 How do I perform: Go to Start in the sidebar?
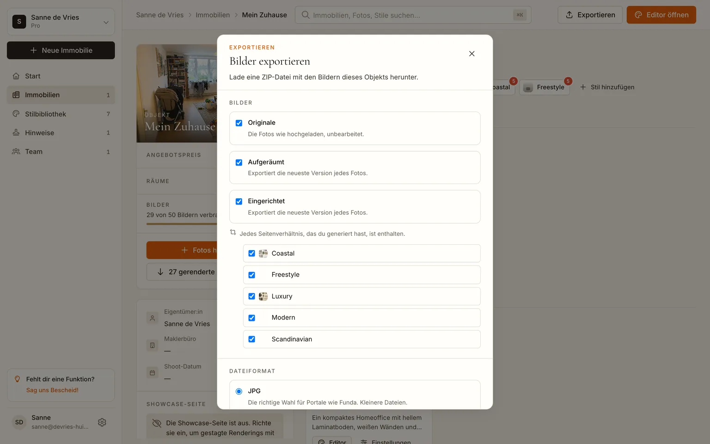[x=61, y=76]
